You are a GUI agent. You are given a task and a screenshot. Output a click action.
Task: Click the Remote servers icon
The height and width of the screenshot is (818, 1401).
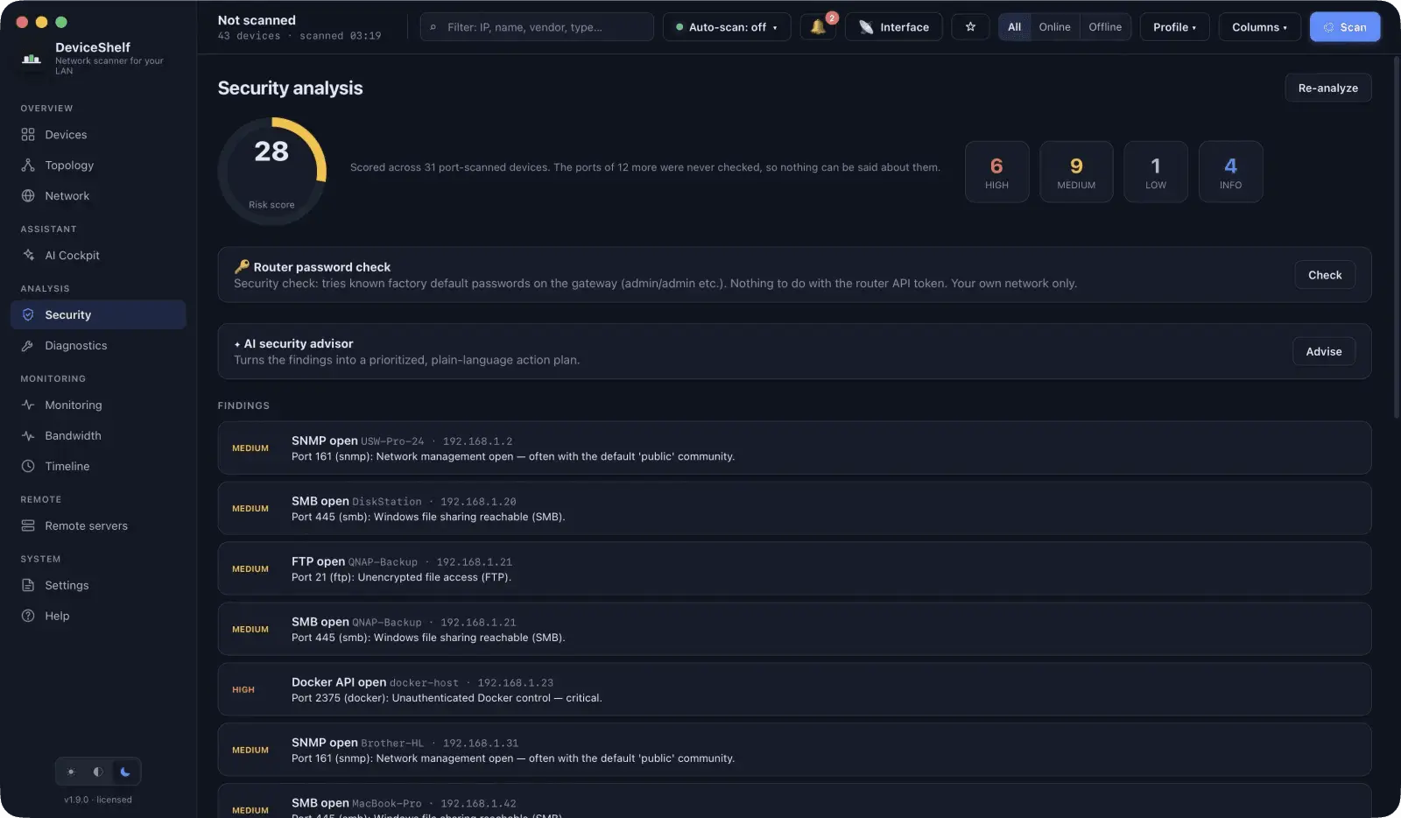pos(28,526)
